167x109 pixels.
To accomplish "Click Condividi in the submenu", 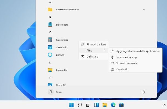I will tap(135, 69).
